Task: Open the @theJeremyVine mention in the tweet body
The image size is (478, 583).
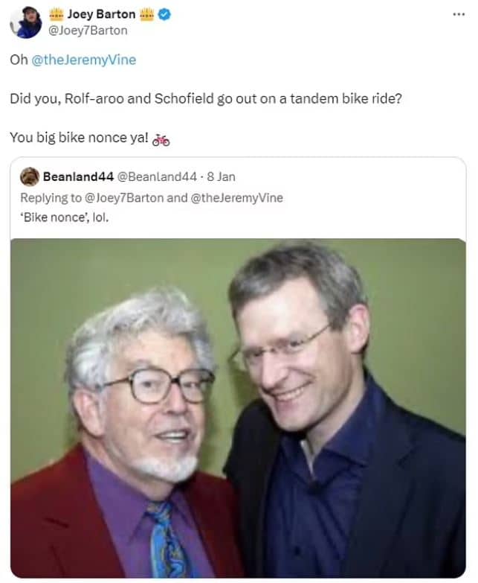Action: click(x=84, y=60)
